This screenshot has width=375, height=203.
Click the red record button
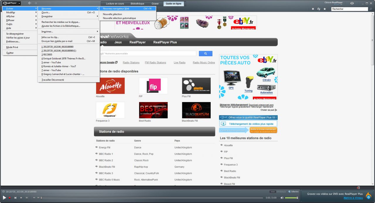[x=10, y=198]
